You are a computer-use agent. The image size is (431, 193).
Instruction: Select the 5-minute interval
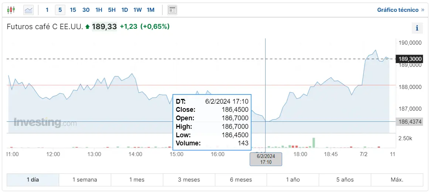pyautogui.click(x=60, y=10)
